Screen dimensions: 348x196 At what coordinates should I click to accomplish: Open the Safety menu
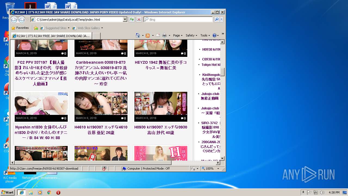pos(192,35)
